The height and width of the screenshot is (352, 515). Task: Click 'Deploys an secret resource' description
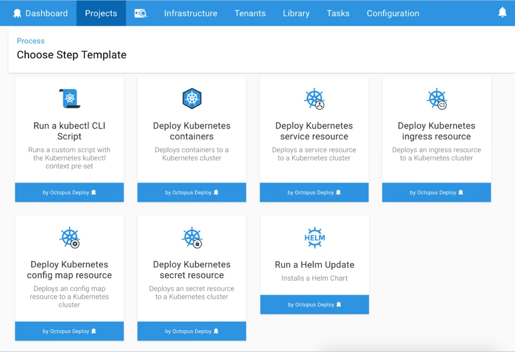(192, 292)
